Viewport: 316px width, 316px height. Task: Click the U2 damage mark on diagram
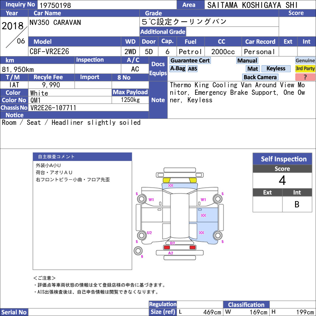coord(149,233)
